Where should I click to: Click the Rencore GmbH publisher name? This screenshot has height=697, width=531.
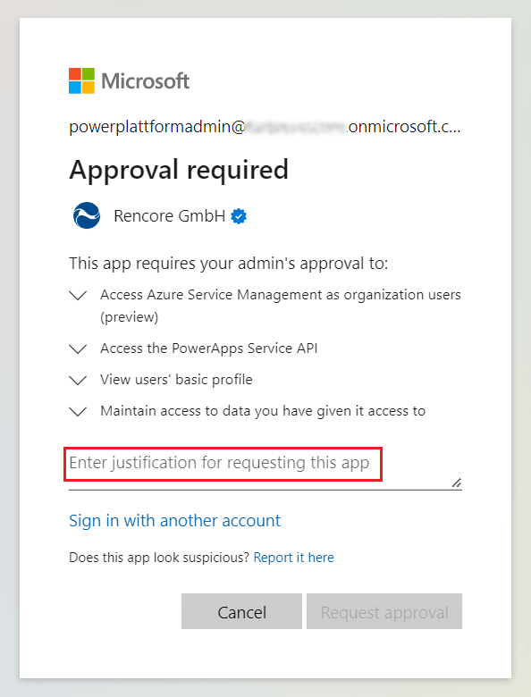tap(170, 216)
